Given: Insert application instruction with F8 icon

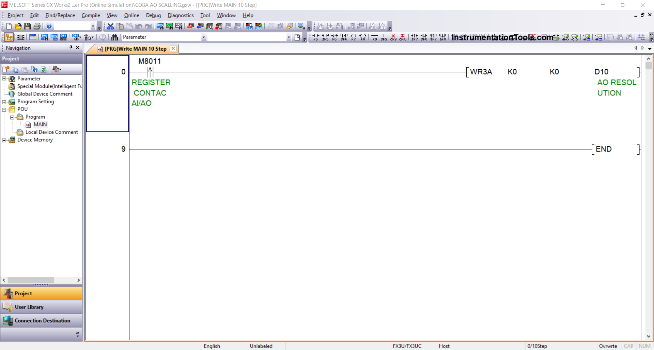Looking at the screenshot, I should tap(363, 37).
